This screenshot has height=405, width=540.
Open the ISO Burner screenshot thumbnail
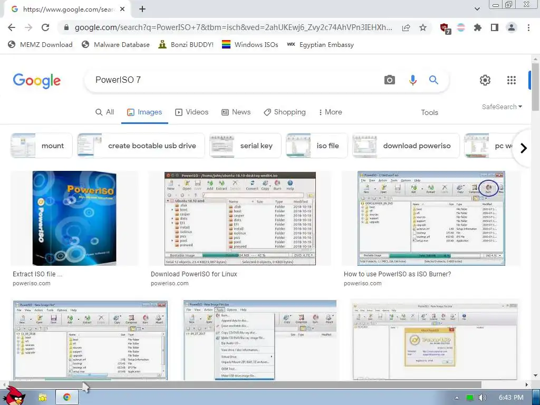(x=431, y=218)
